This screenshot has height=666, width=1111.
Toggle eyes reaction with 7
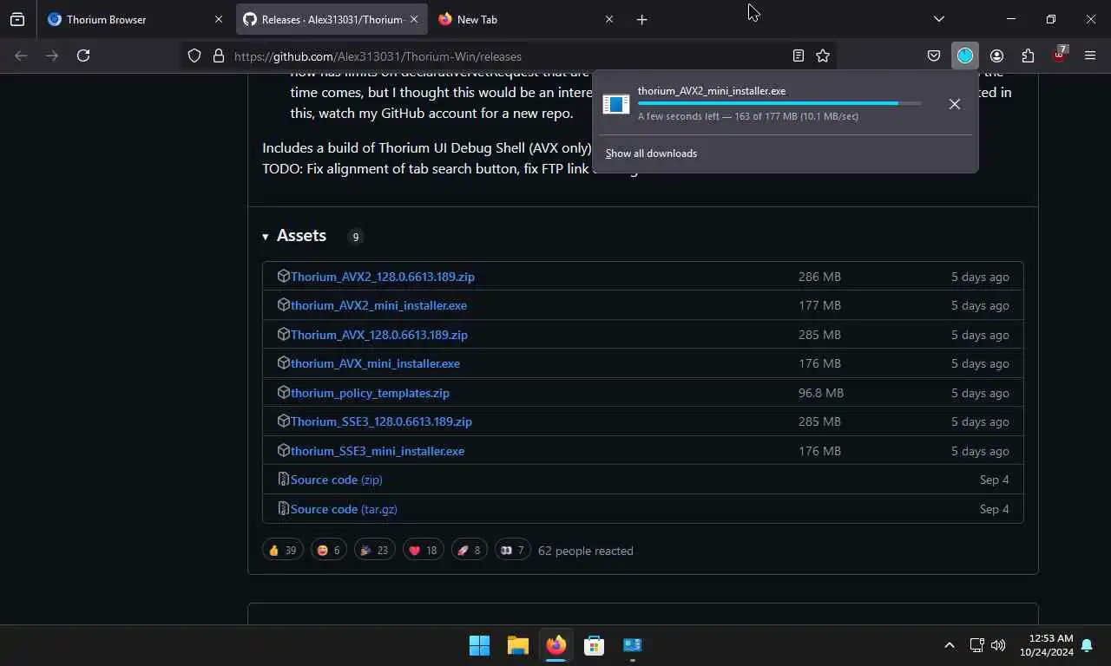pyautogui.click(x=512, y=550)
